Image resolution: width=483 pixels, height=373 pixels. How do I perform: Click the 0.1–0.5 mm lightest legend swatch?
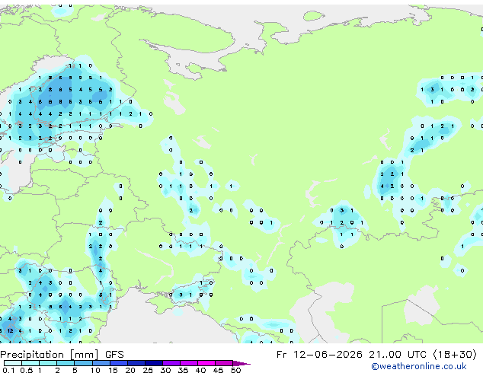pos(13,363)
